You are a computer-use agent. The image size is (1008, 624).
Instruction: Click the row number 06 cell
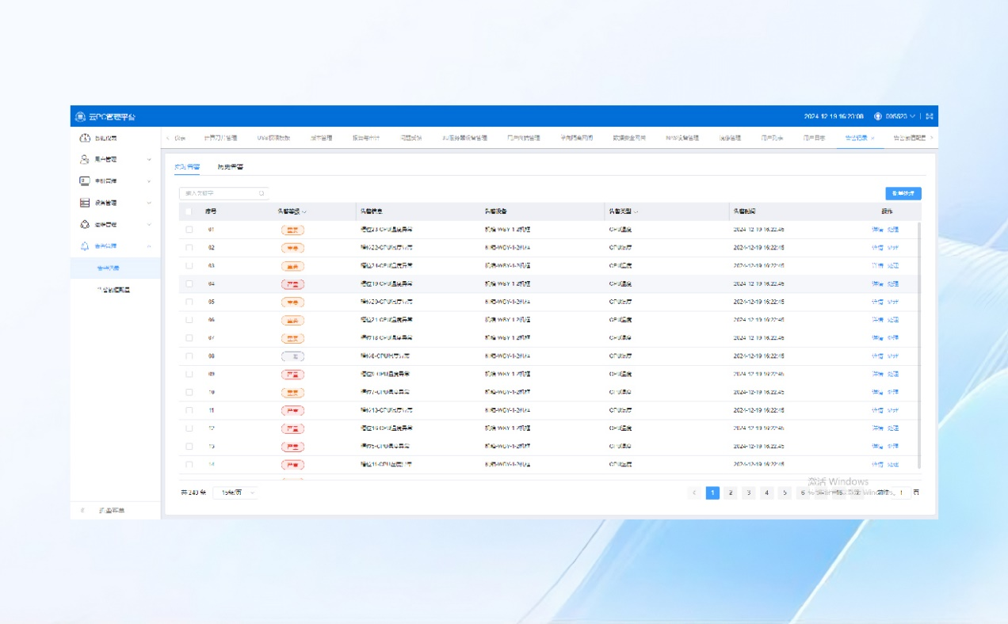[212, 320]
